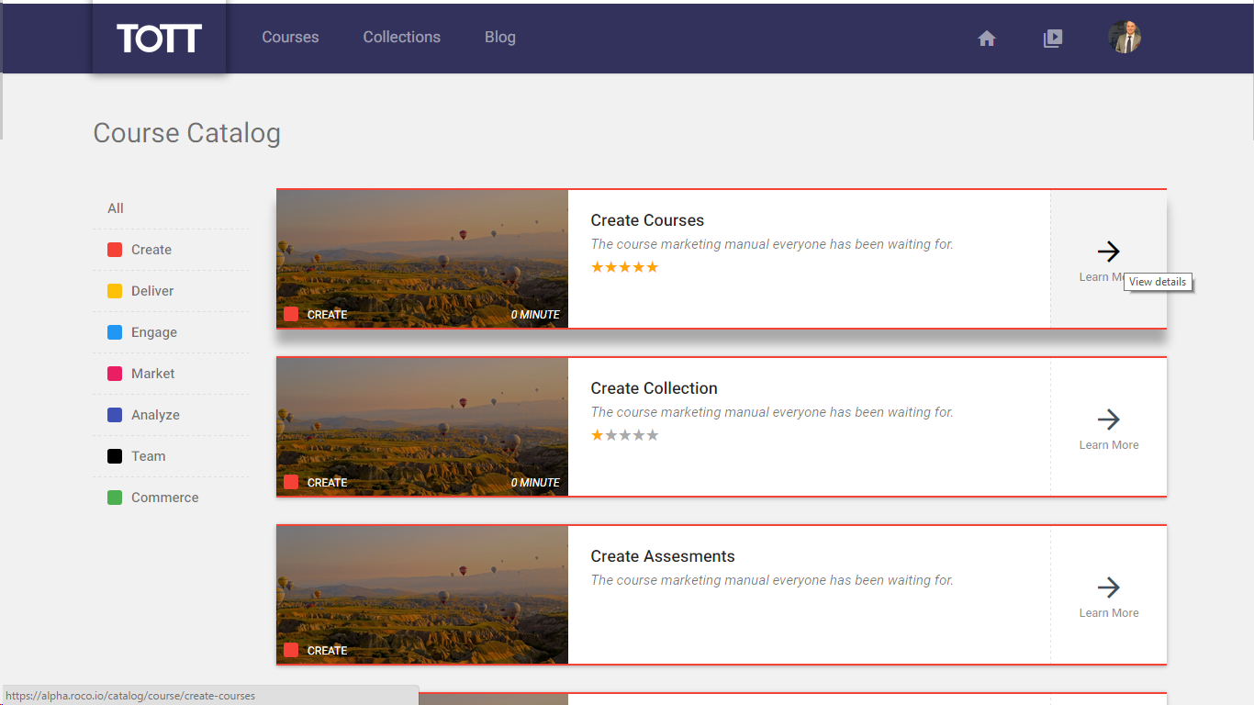Open the Create Assesments title
Screen dimensions: 1254x705
(663, 556)
